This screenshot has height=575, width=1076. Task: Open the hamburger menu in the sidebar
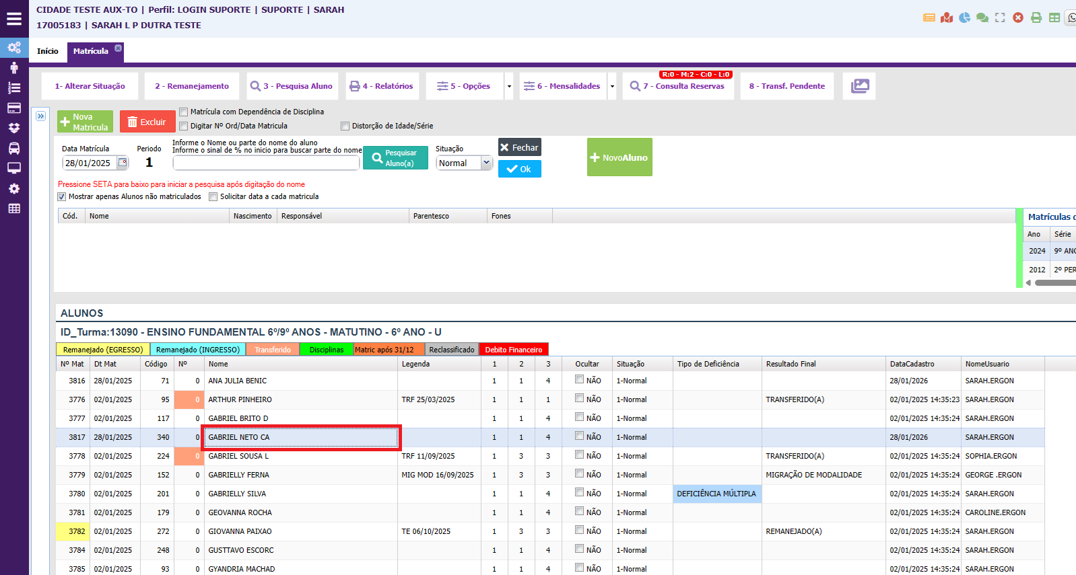[x=14, y=19]
